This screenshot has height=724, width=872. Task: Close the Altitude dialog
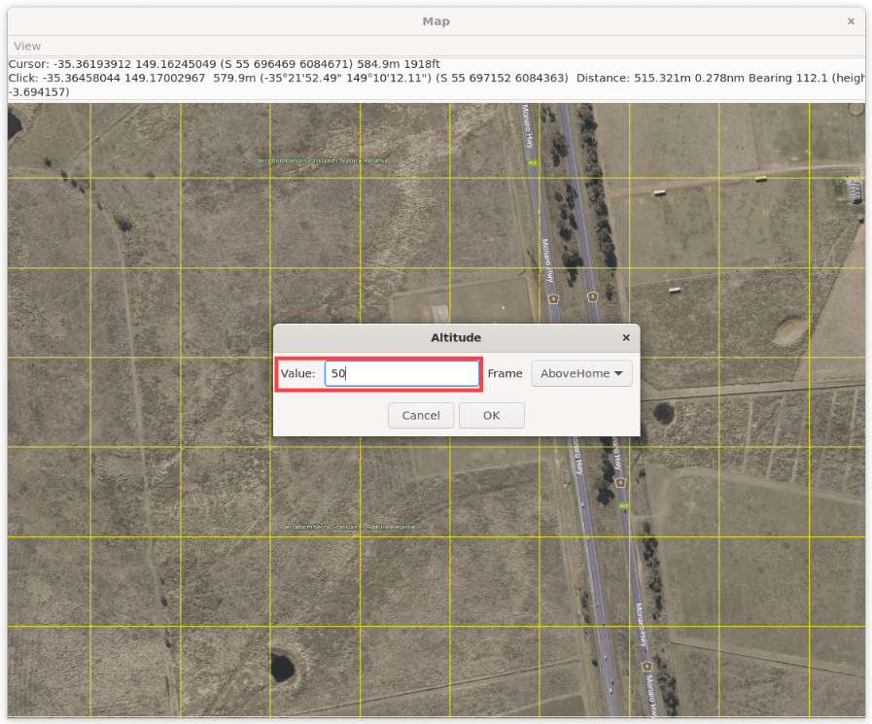click(x=626, y=338)
